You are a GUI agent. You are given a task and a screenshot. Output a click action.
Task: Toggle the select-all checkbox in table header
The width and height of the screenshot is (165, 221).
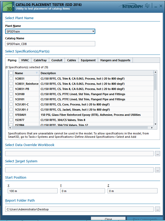(x=11, y=73)
